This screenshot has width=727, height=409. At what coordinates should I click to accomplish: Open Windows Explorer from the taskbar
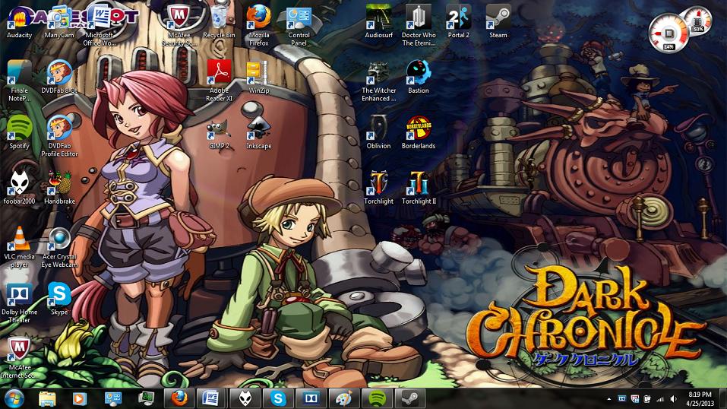[47, 398]
